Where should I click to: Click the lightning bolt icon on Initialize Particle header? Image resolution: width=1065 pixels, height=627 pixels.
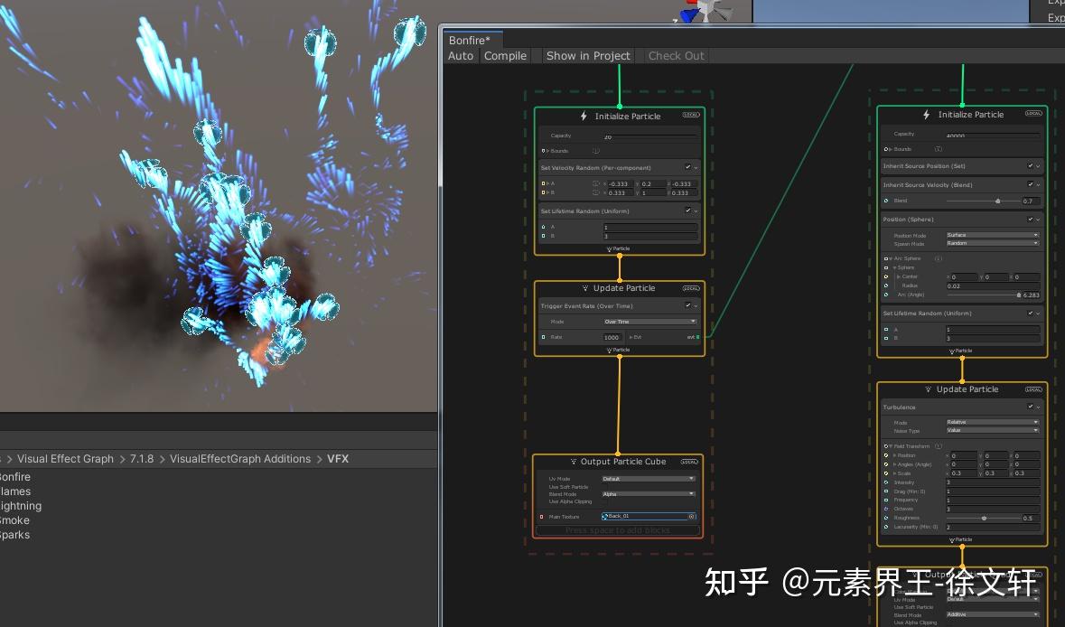(x=584, y=116)
